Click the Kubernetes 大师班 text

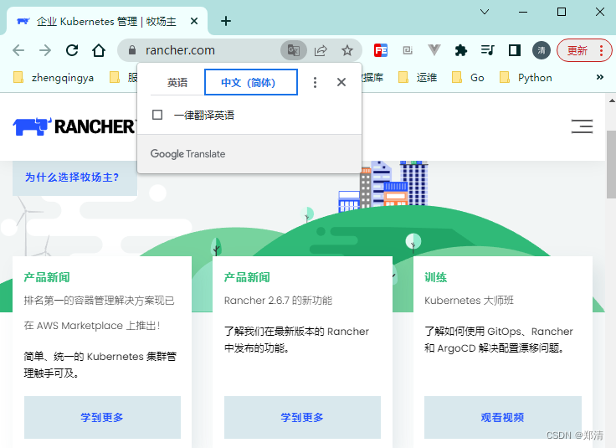469,301
